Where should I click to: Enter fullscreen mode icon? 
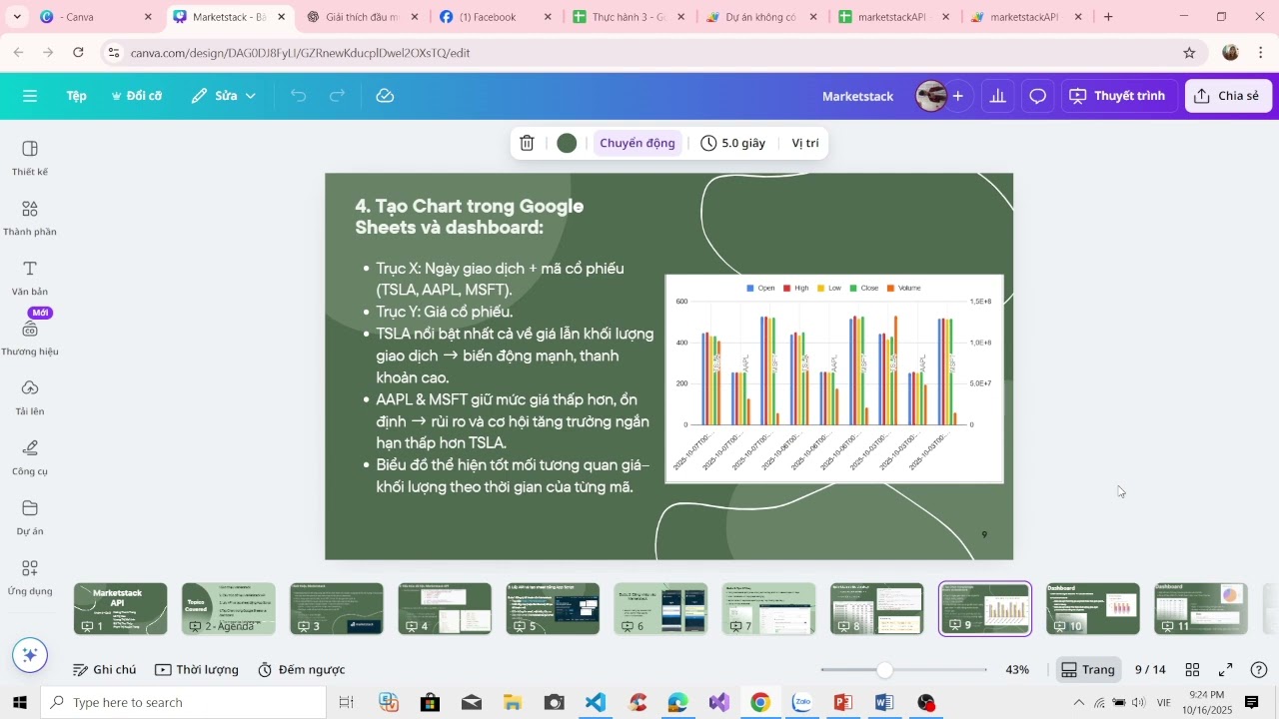tap(1226, 670)
